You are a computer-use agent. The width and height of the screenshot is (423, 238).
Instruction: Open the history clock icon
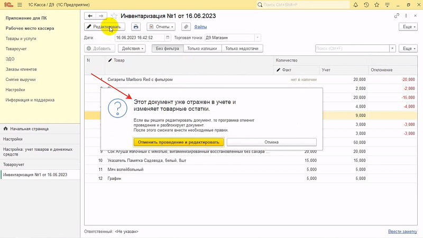366,5
